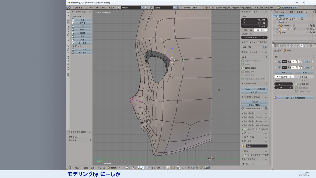Open the File menu
316x178 pixels.
pos(79,7)
